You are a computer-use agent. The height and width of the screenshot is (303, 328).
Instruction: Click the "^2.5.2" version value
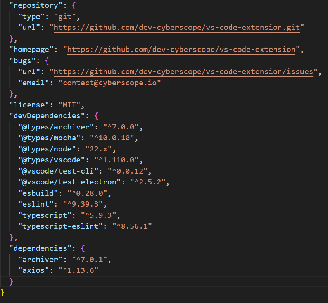148,182
